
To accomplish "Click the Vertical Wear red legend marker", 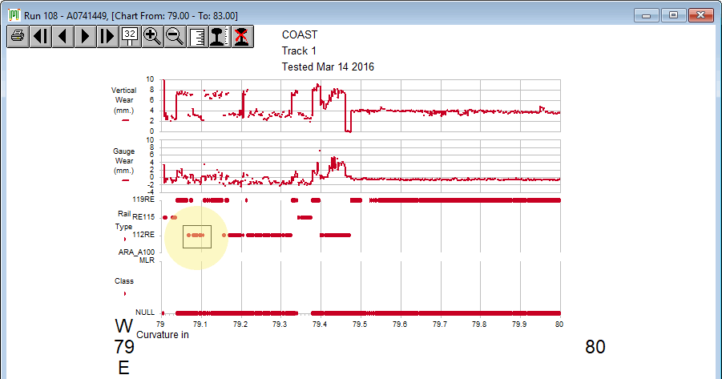I will [x=124, y=121].
